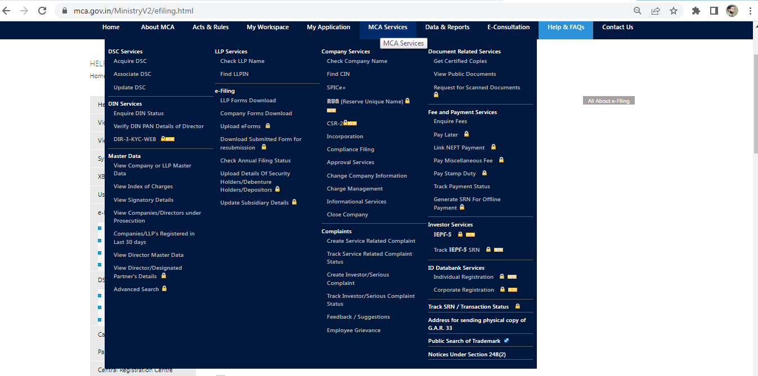Screen dimensions: 758x376
Task: Click the lock icon next to Pay Later
Action: (467, 134)
